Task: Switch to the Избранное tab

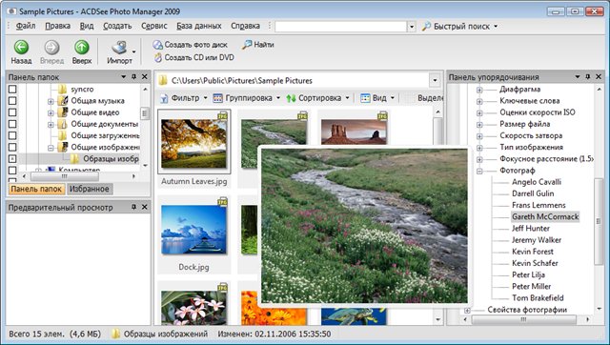Action: click(x=89, y=189)
